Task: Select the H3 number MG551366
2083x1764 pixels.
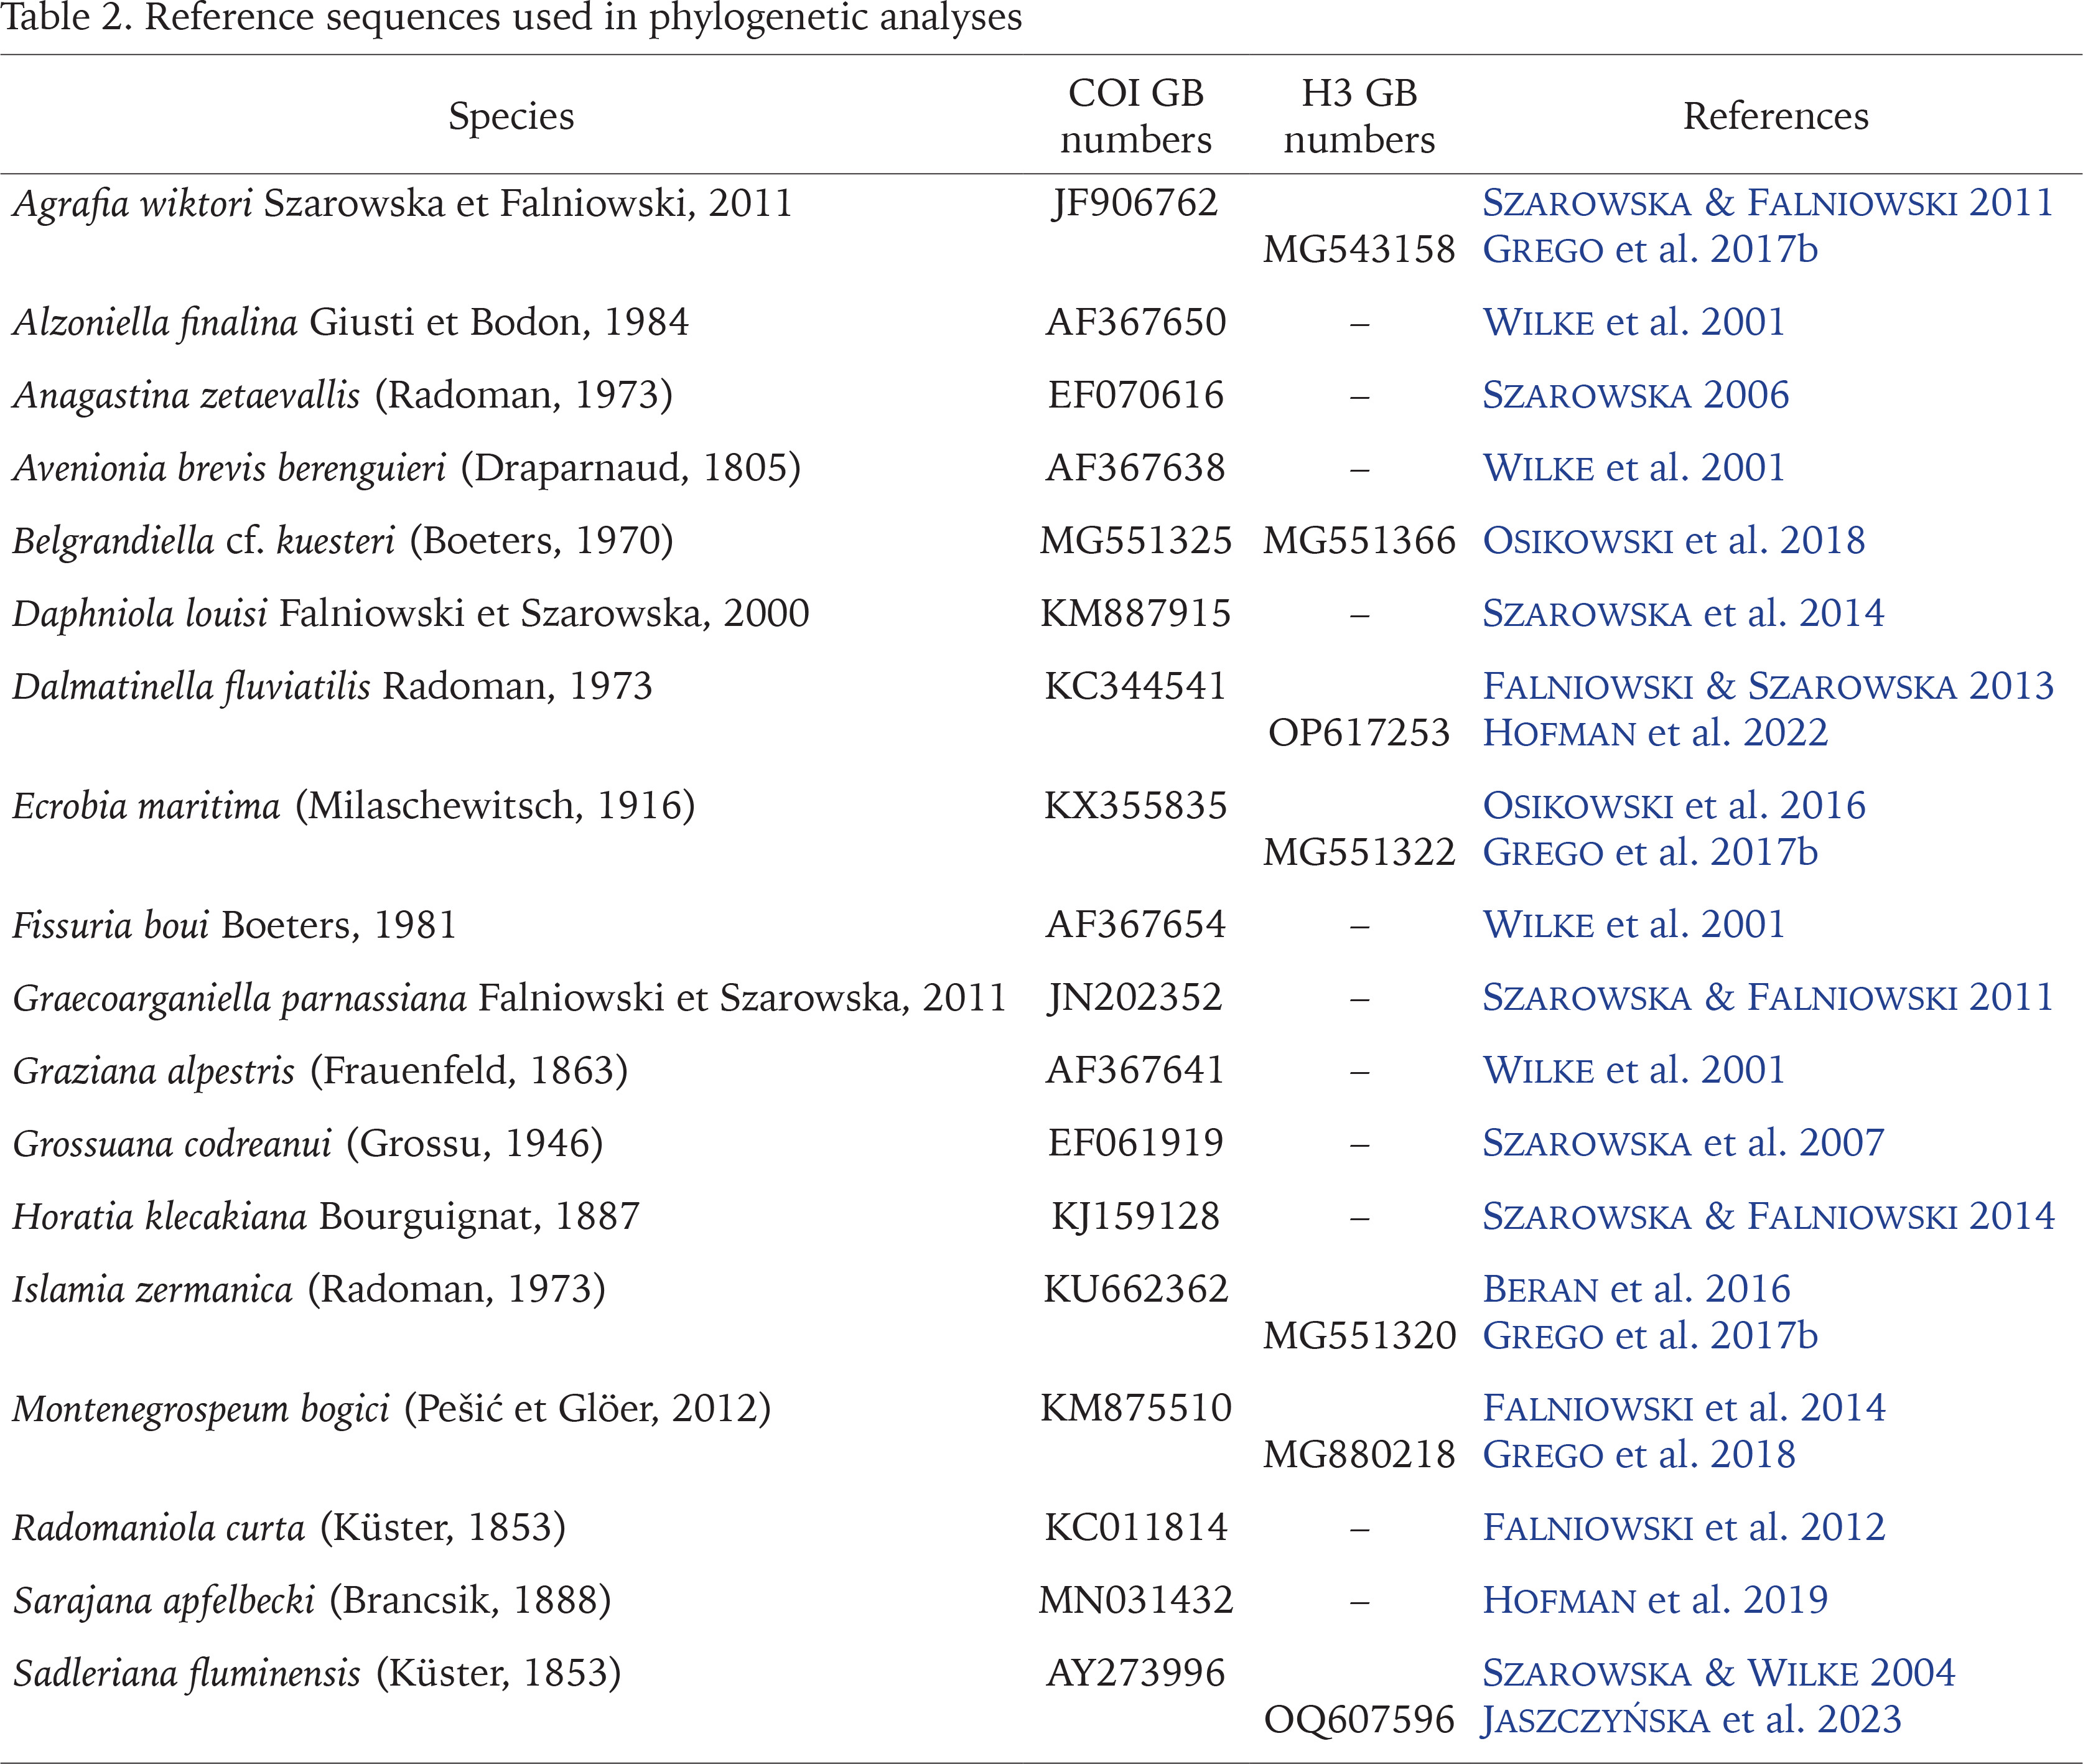Action: tap(1359, 541)
